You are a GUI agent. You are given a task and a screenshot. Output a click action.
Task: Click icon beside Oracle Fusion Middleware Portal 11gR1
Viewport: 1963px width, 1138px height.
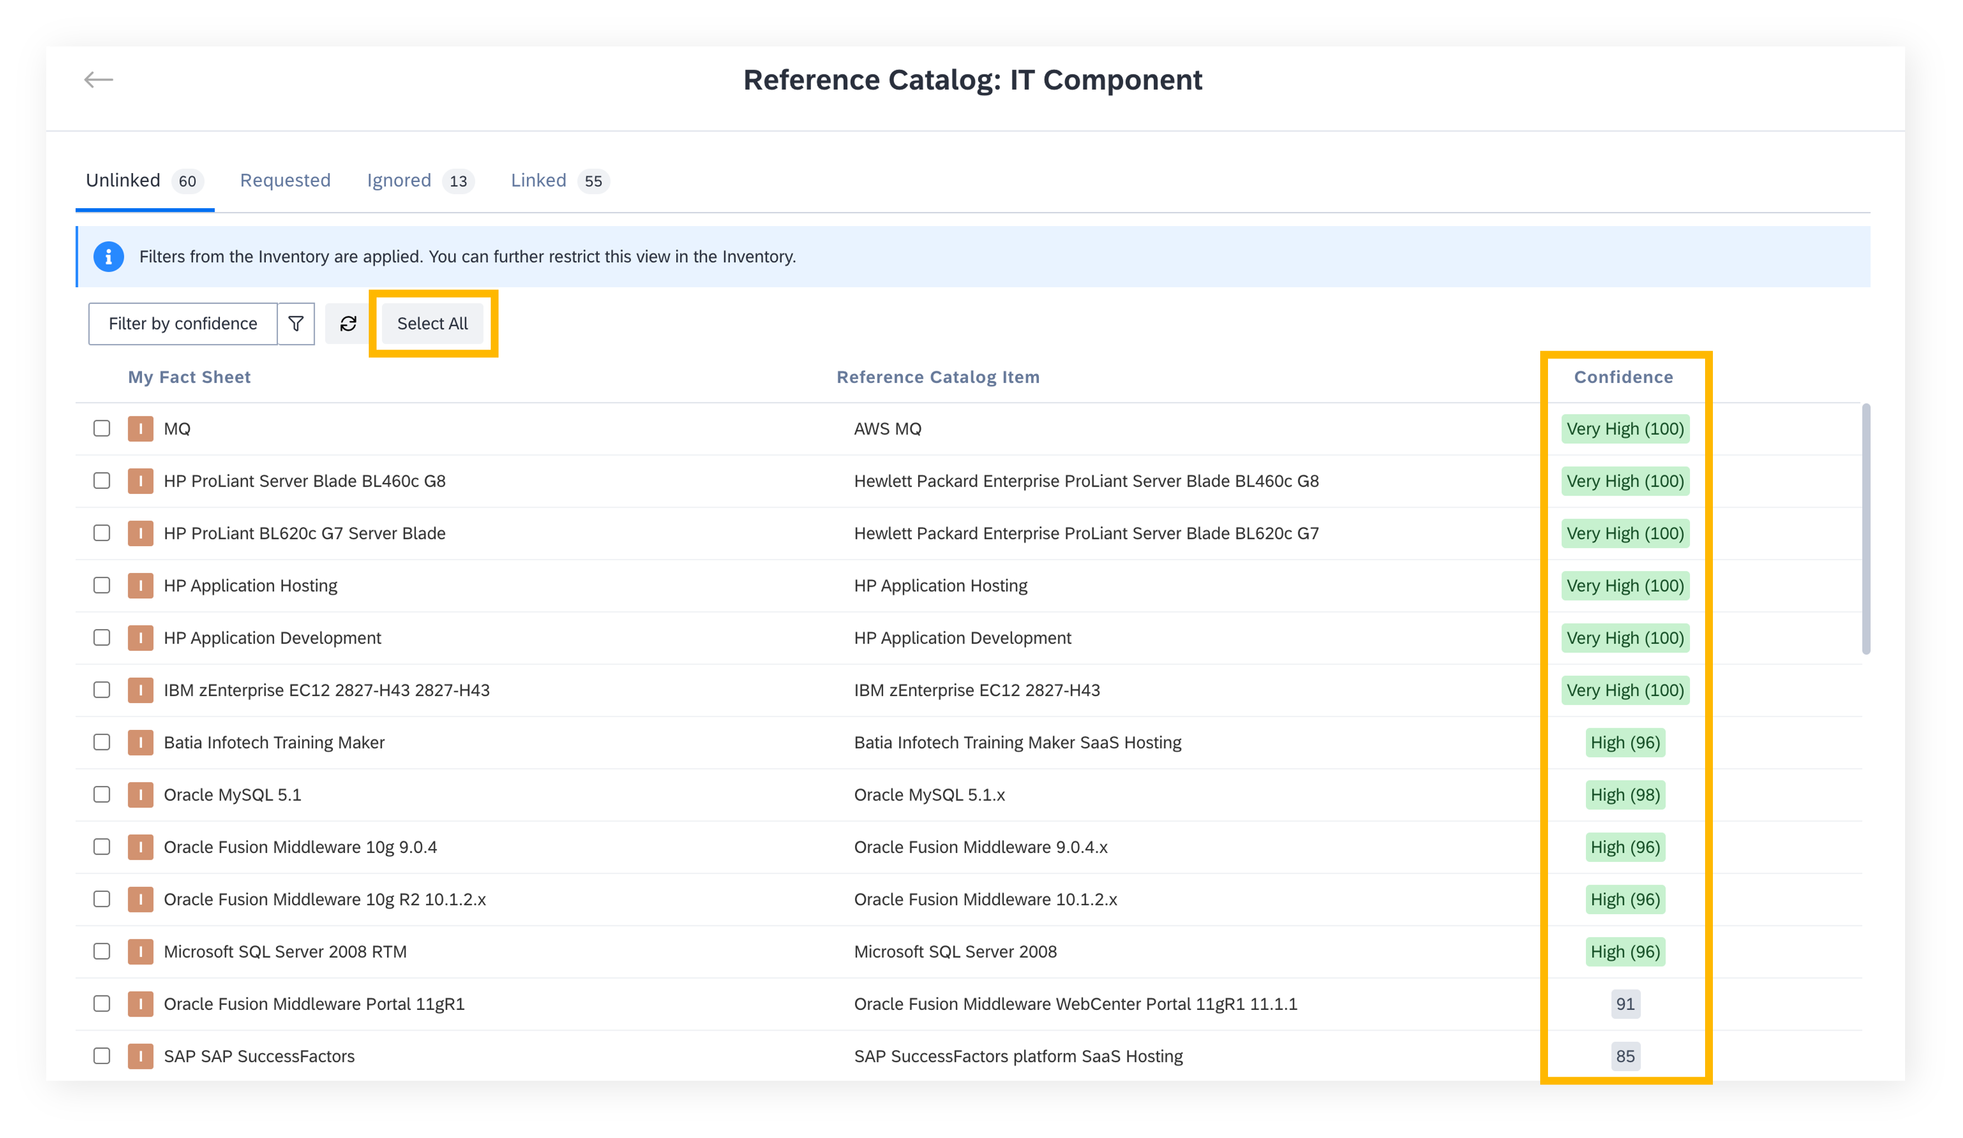pos(140,1004)
